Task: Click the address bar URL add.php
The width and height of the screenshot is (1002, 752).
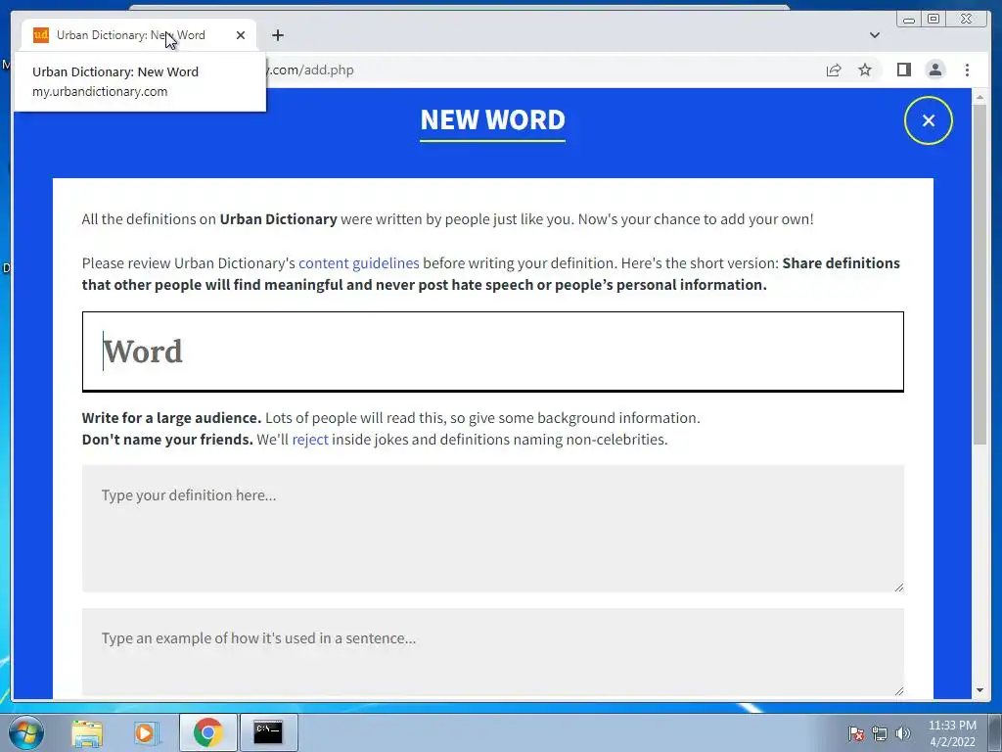Action: pos(311,70)
